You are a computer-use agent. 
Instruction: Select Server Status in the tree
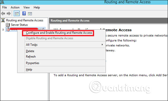point(19,25)
